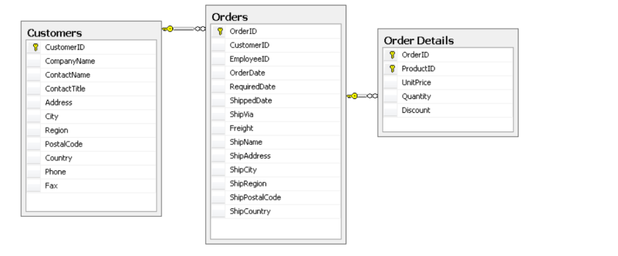Select ShipRegion column in Orders table
Viewport: 618px width, 256px height.
pyautogui.click(x=275, y=184)
